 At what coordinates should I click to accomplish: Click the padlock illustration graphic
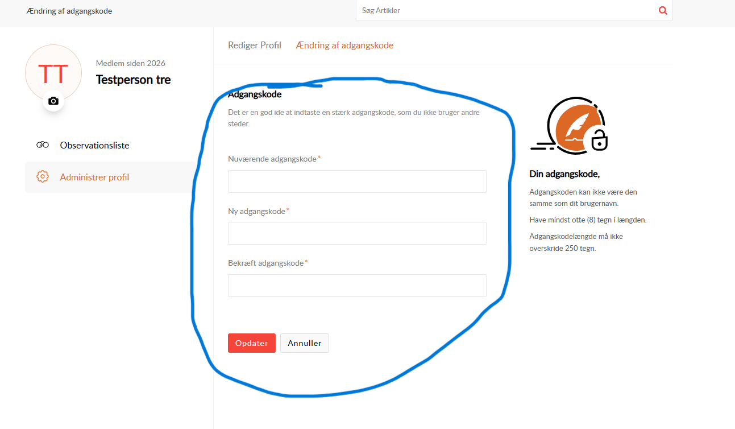(x=599, y=139)
